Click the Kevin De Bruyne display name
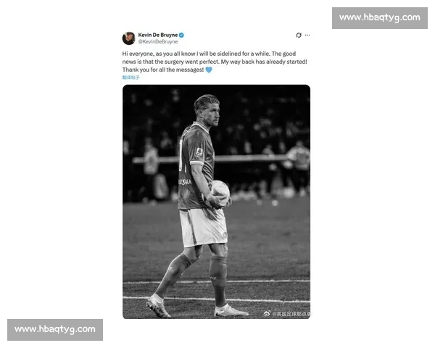The image size is (435, 348). click(x=157, y=35)
